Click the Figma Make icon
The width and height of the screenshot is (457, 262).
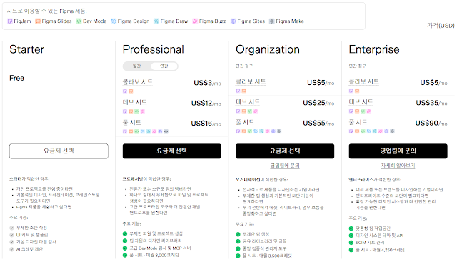click(x=271, y=21)
